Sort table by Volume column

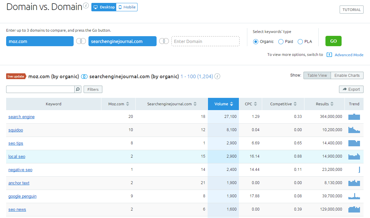click(x=223, y=104)
